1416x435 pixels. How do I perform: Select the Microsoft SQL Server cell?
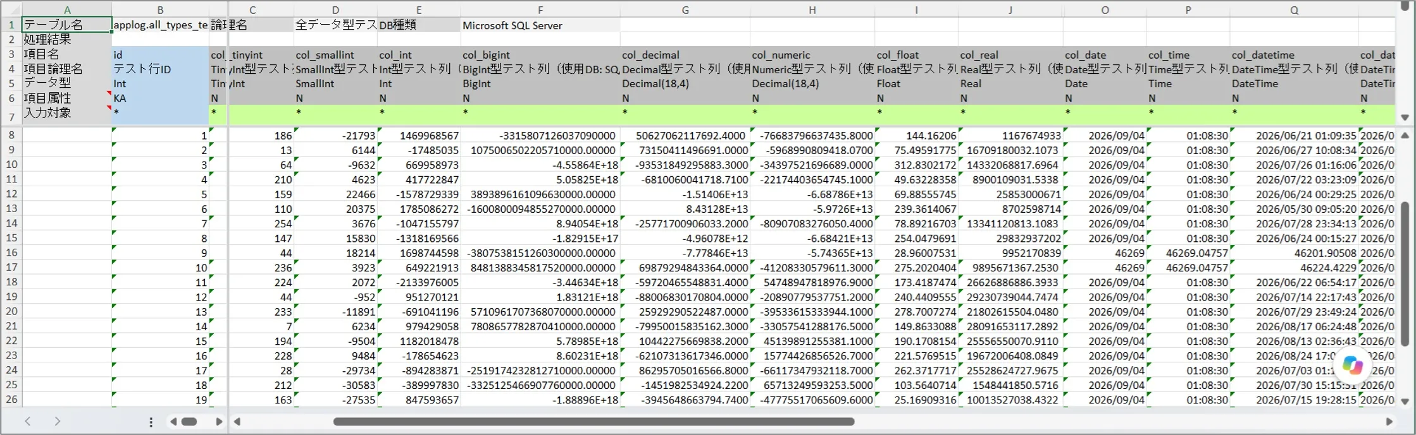(540, 25)
